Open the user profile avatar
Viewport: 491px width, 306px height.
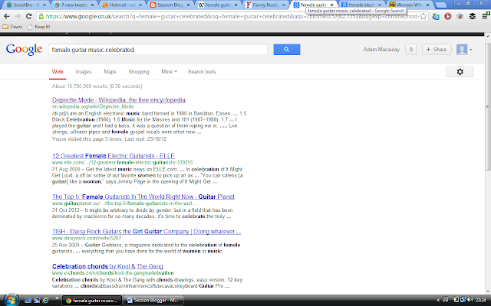click(x=462, y=49)
